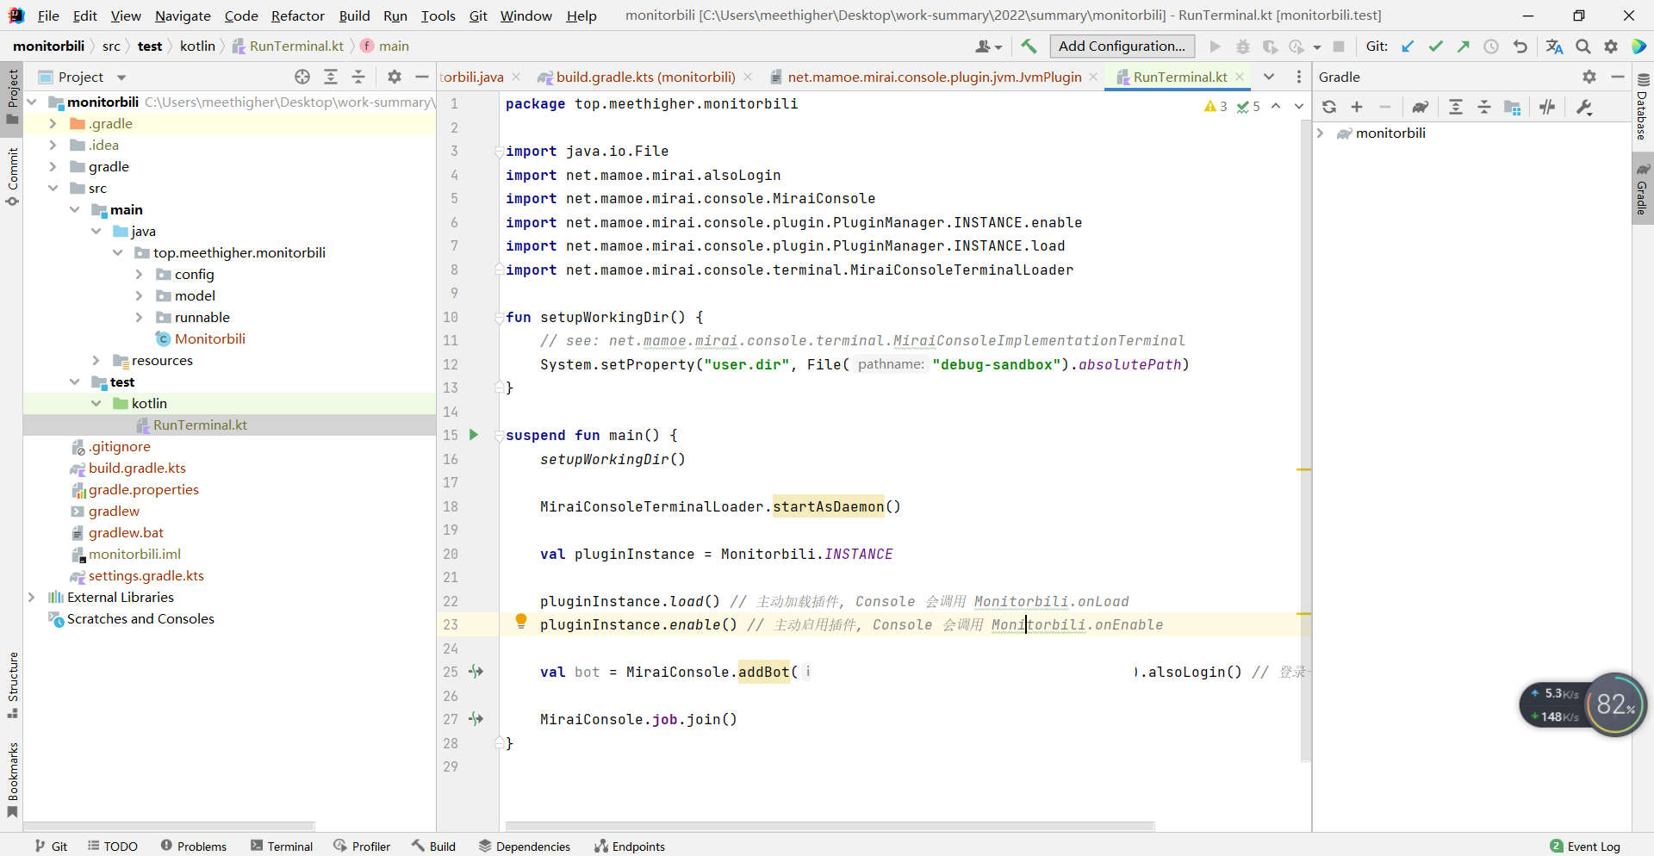Click the 3 warnings indicator in the editor

click(1216, 106)
